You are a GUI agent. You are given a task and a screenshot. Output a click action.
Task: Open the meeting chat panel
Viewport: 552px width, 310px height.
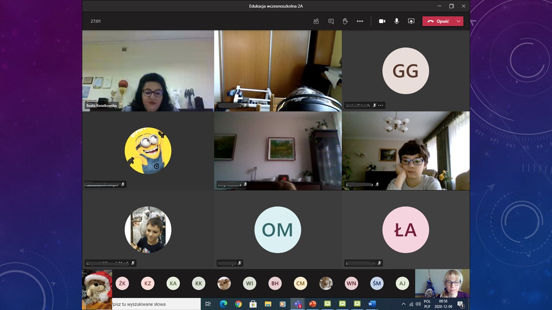pyautogui.click(x=331, y=21)
